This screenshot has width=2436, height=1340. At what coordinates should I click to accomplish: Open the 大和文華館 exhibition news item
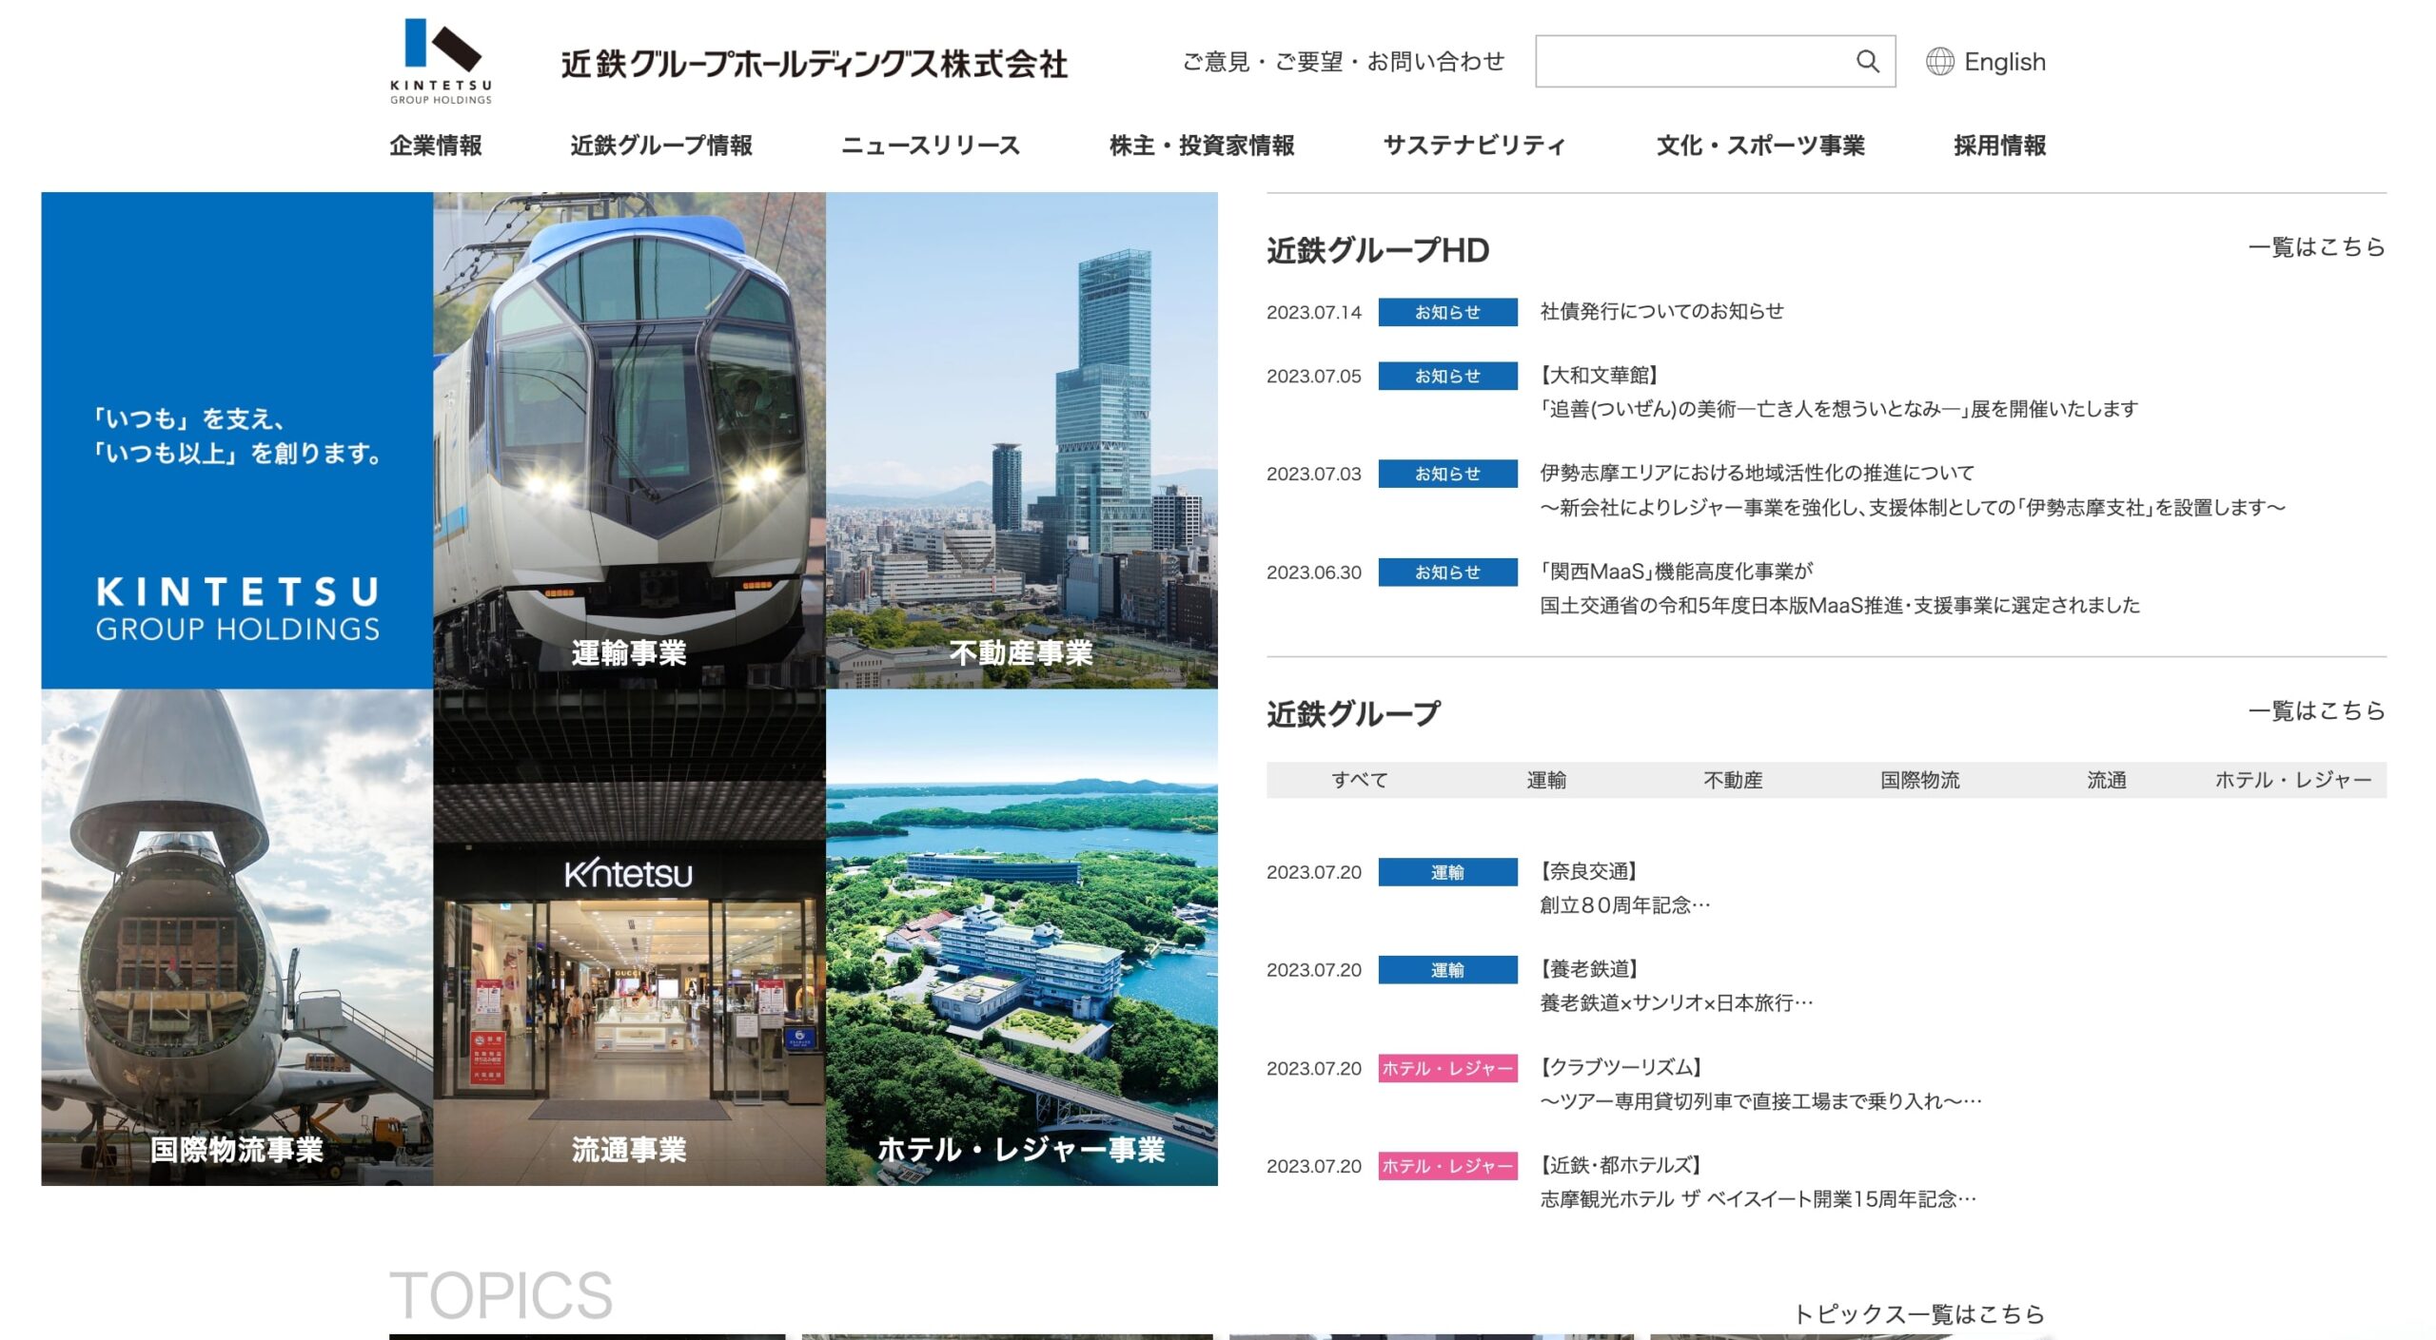pyautogui.click(x=1838, y=392)
